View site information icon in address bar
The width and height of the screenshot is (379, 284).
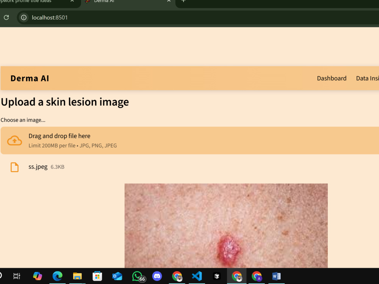click(x=23, y=17)
